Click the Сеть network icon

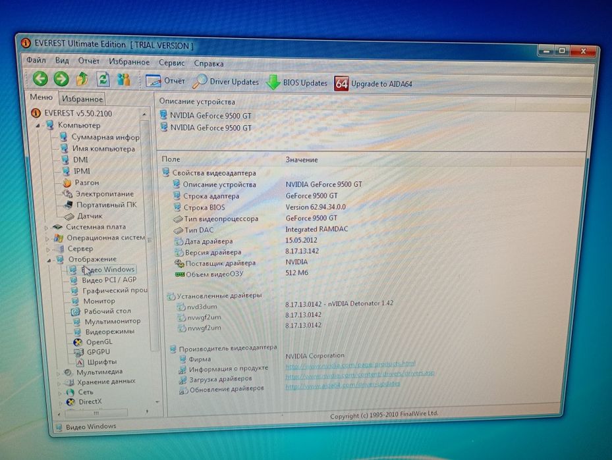[70, 392]
